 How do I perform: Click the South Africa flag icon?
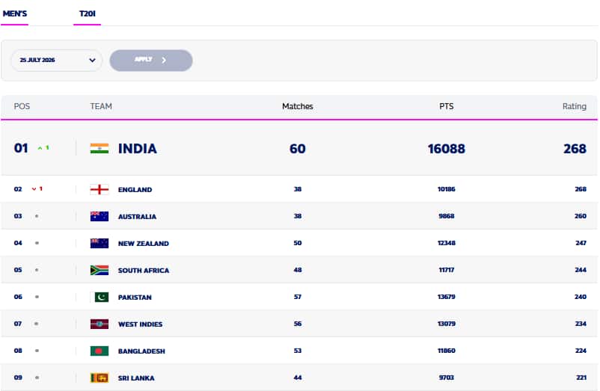[100, 270]
